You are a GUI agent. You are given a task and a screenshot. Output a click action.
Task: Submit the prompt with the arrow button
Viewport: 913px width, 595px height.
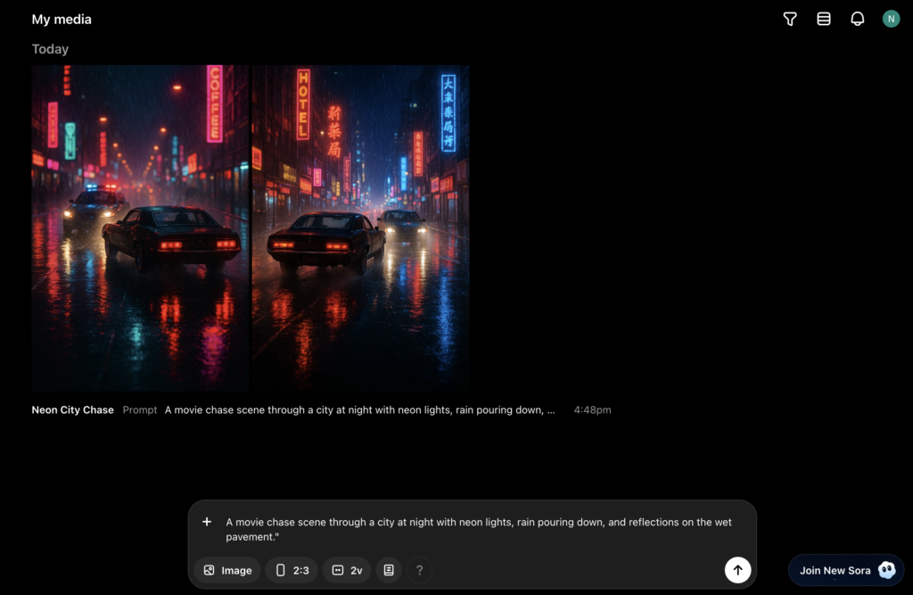(737, 570)
